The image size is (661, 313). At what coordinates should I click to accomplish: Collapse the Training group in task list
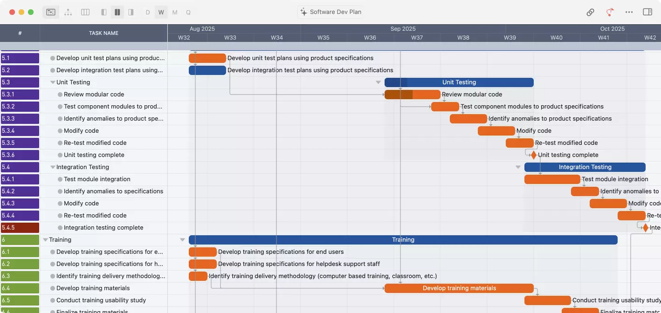point(45,240)
